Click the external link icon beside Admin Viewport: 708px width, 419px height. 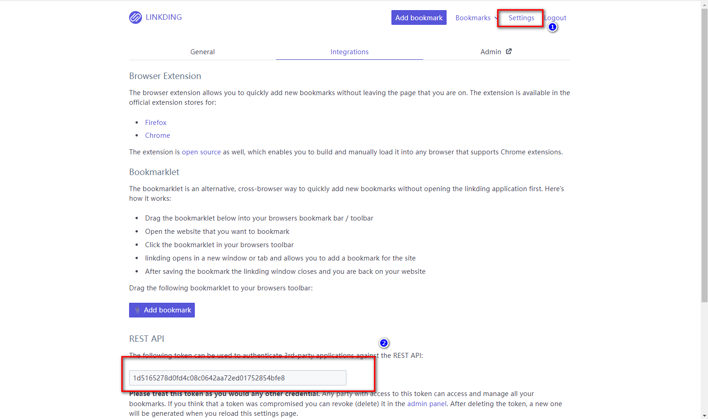pyautogui.click(x=509, y=51)
